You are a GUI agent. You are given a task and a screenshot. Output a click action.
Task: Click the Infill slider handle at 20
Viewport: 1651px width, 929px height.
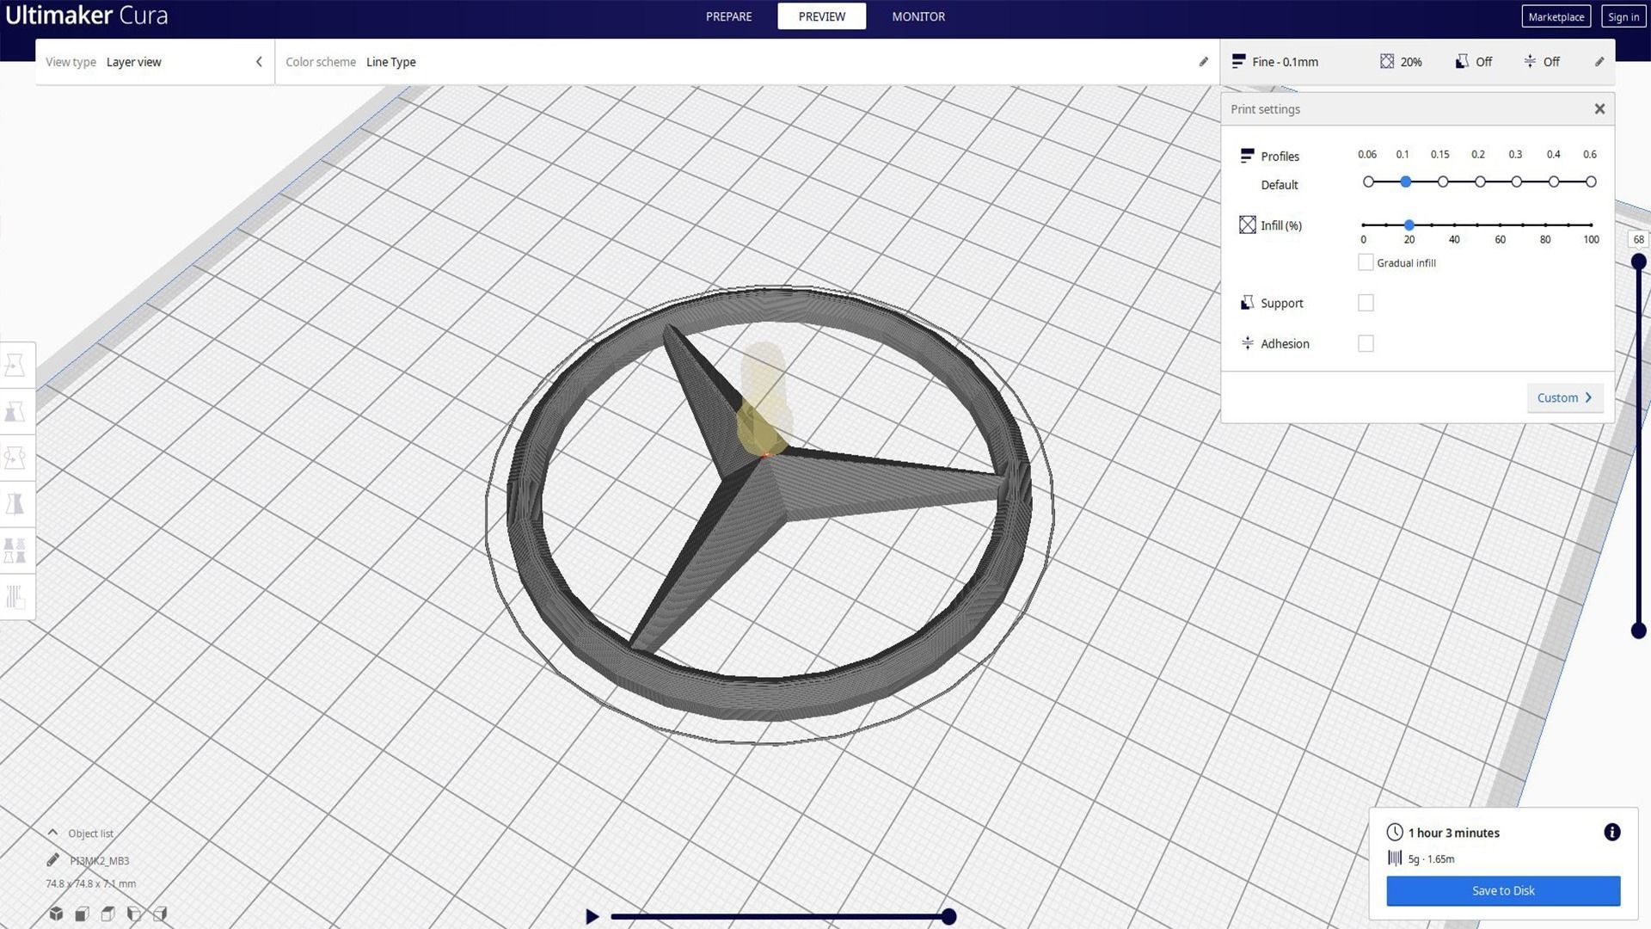1409,225
